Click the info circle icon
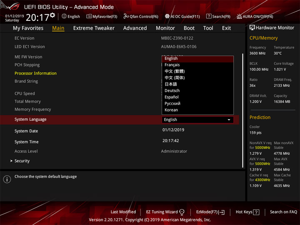This screenshot has height=225, width=300. 7,179
